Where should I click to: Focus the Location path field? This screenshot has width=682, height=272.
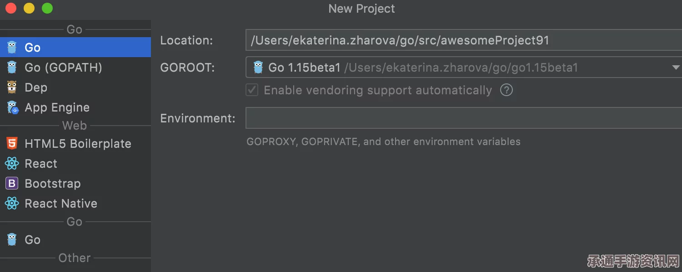(x=464, y=40)
